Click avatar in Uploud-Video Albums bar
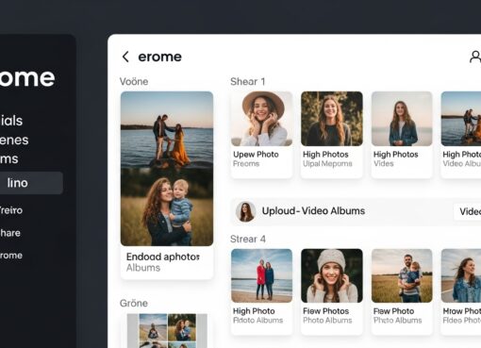The height and width of the screenshot is (348, 481). click(246, 211)
